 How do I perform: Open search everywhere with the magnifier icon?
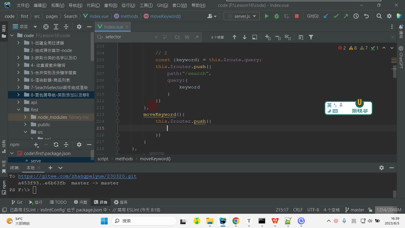(379, 16)
